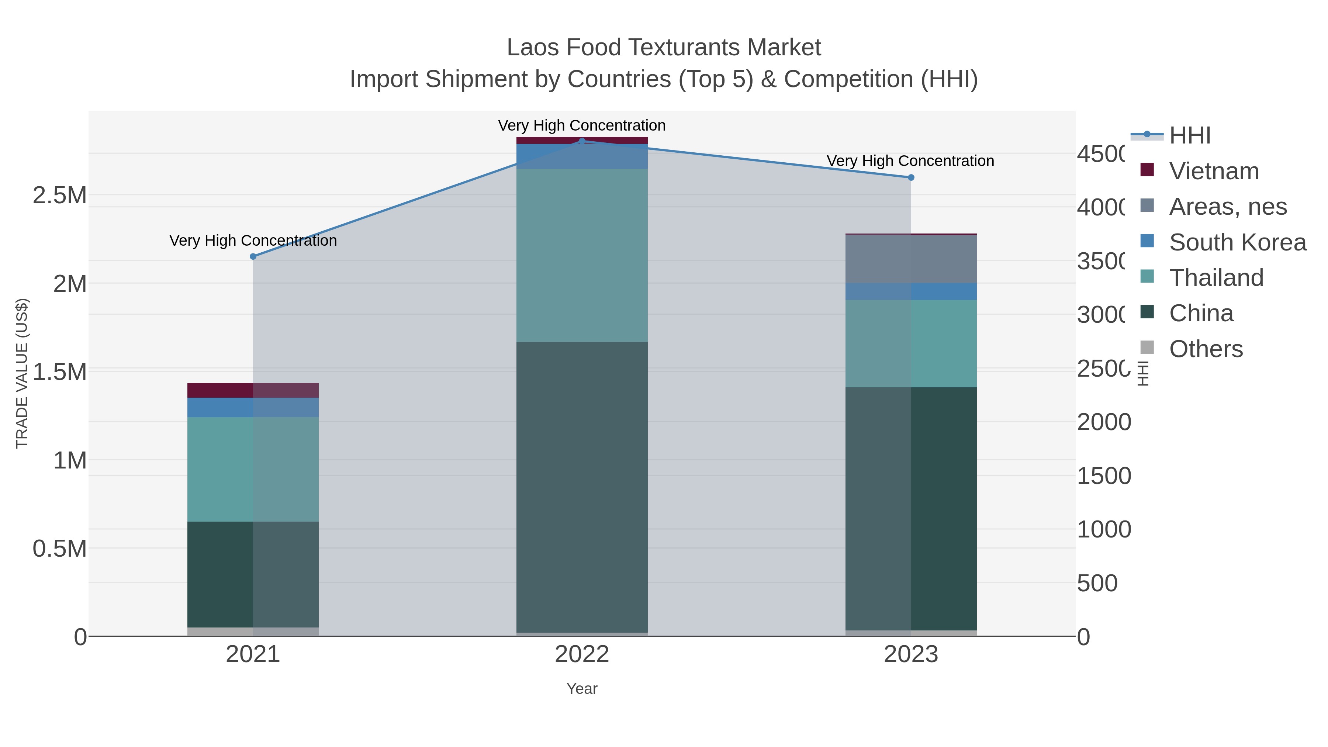The height and width of the screenshot is (747, 1328).
Task: Click the South Korea blue legend swatch
Action: tap(1147, 241)
